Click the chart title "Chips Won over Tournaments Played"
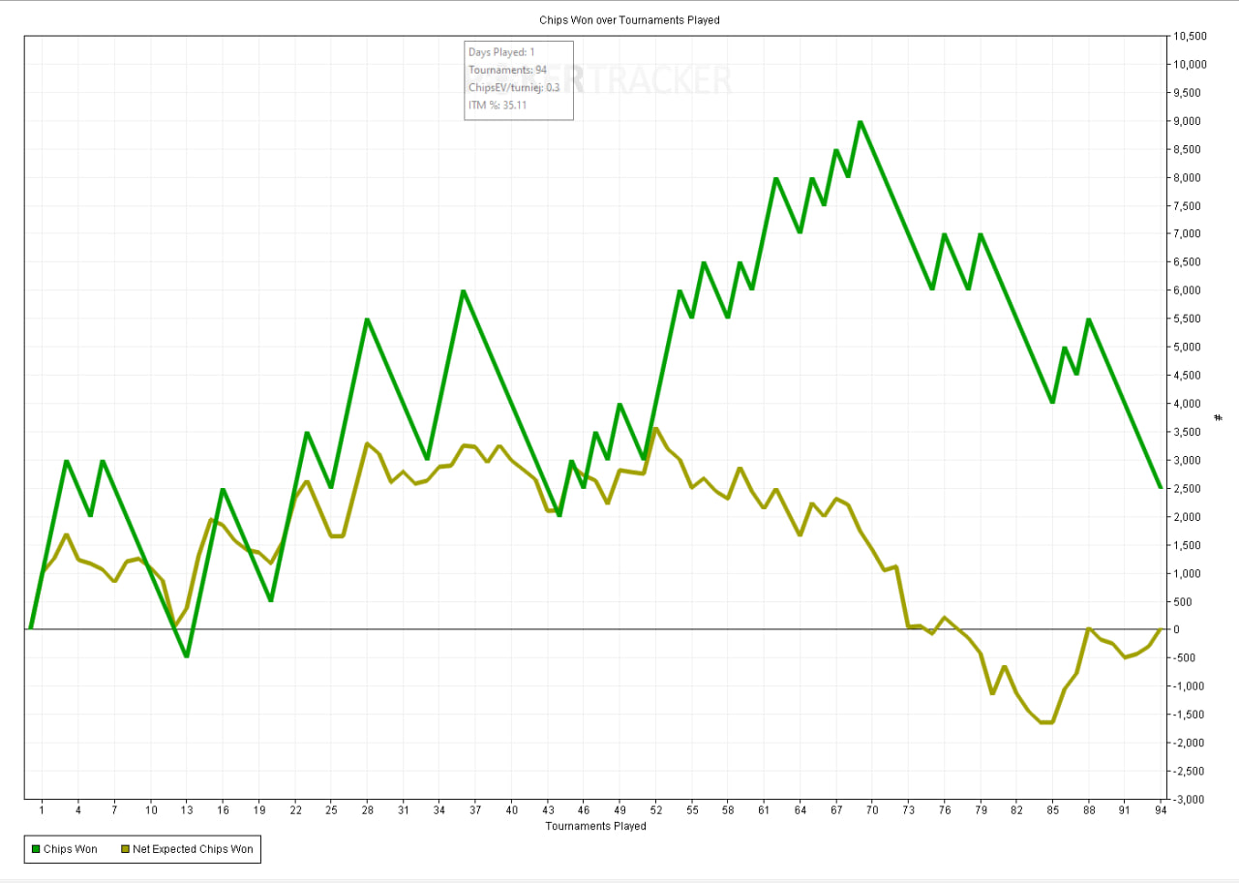Image resolution: width=1239 pixels, height=883 pixels. click(629, 20)
